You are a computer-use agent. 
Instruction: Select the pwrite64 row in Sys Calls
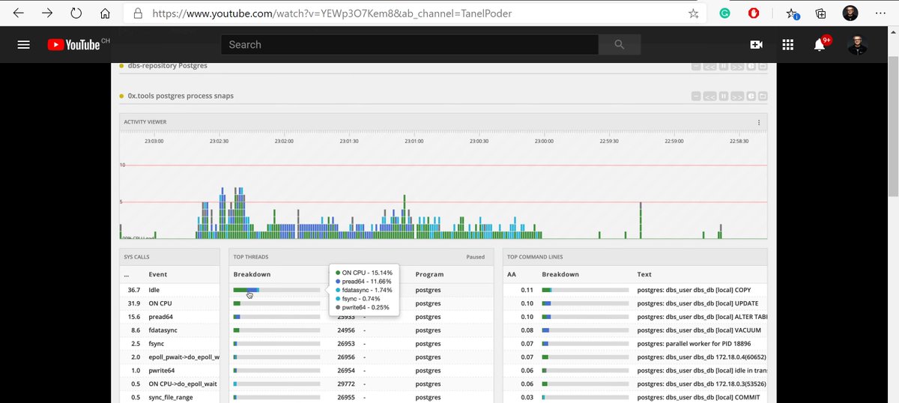click(169, 371)
